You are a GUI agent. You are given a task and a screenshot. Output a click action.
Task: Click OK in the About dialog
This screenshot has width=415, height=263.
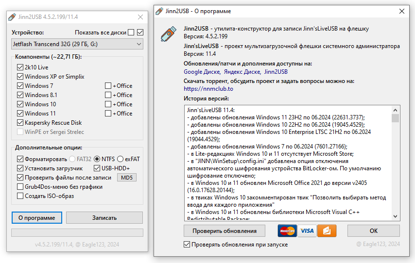click(373, 231)
